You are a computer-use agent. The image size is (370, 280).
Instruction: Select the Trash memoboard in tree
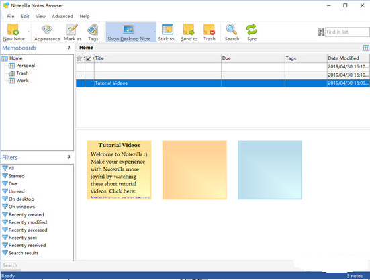click(22, 73)
